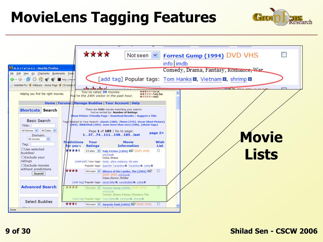Click plus icon beside Tarantino tag
Image resolution: width=323 pixels, height=242 pixels.
point(142,166)
